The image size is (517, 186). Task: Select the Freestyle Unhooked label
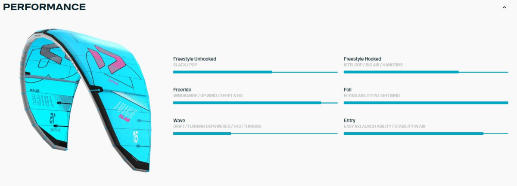click(x=194, y=59)
